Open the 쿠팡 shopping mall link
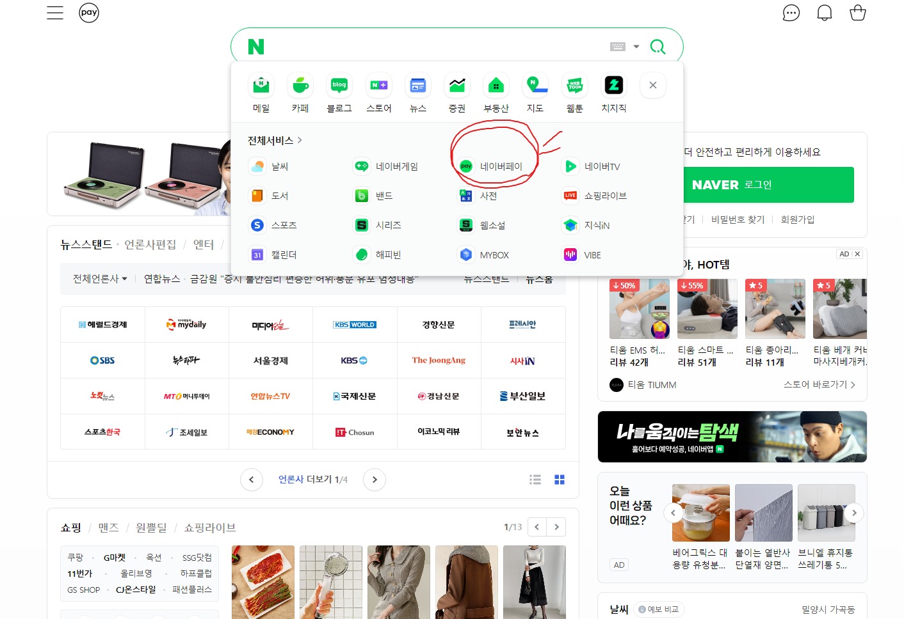 click(76, 558)
